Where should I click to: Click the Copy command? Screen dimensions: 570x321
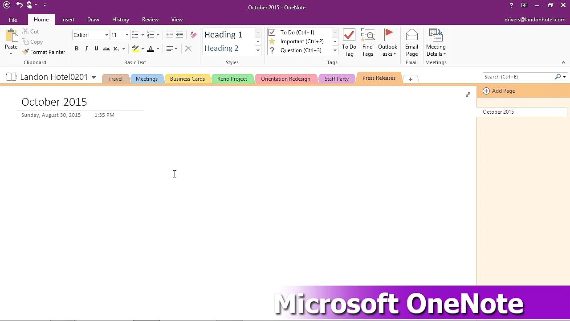tap(32, 42)
